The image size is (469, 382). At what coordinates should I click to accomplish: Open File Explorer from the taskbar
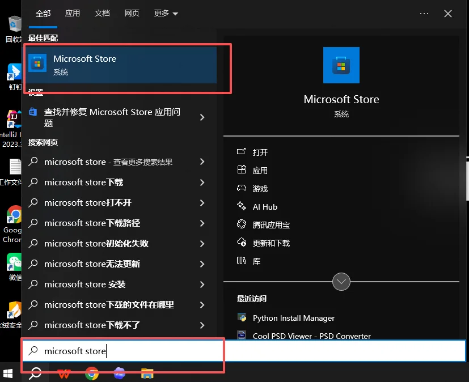click(147, 373)
